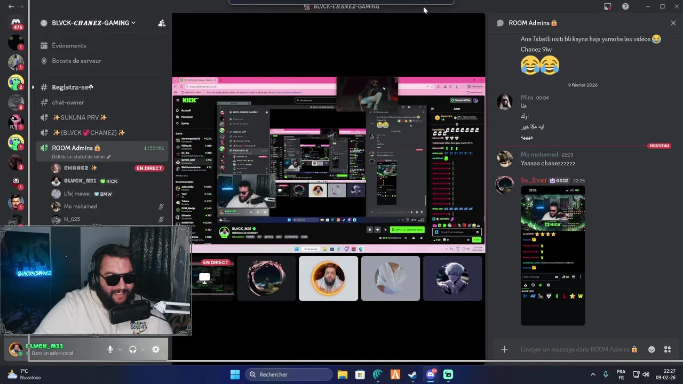
Task: Click Mo mohamed's avatar in chat
Action: [505, 158]
